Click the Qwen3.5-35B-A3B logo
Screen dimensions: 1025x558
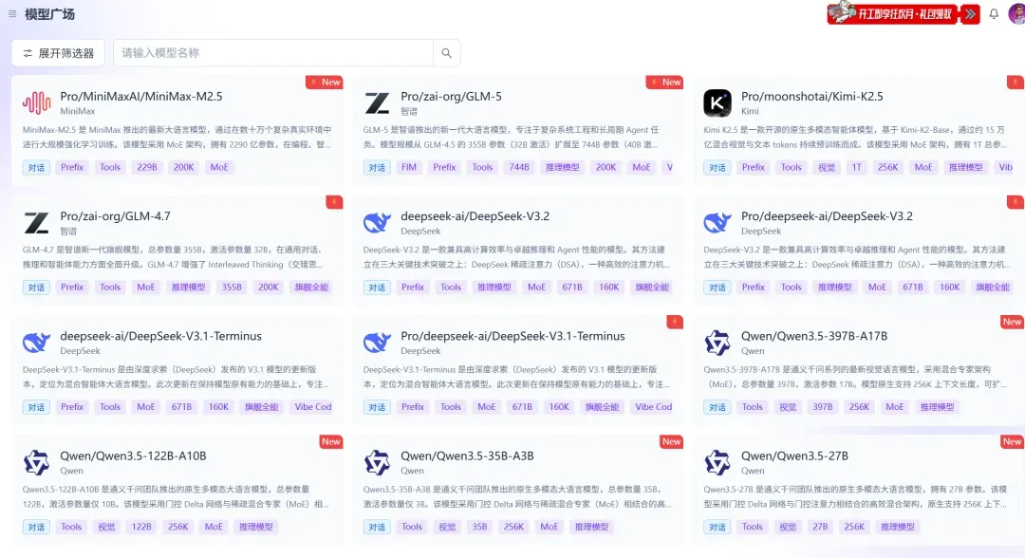(377, 462)
